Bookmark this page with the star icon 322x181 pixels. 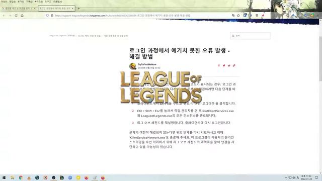point(238,16)
